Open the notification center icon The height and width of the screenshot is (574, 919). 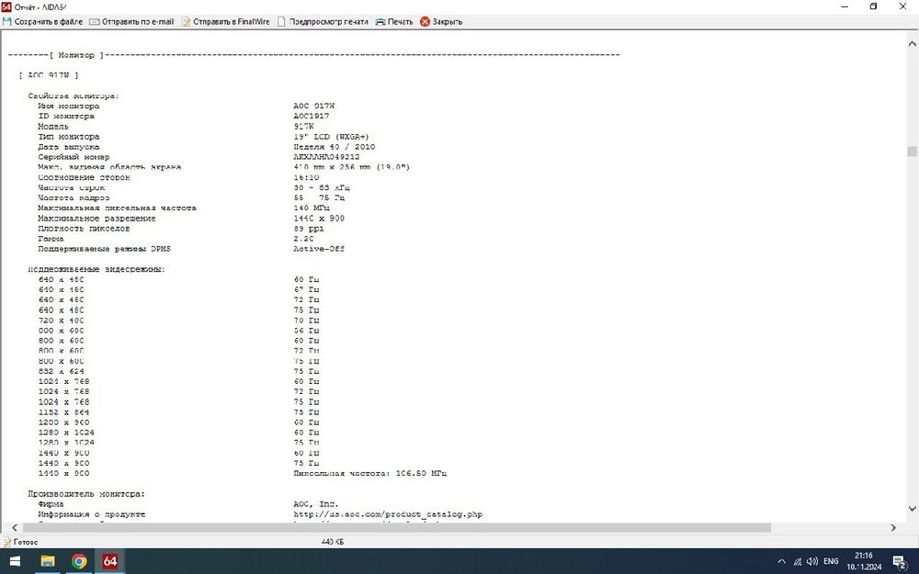(x=901, y=562)
